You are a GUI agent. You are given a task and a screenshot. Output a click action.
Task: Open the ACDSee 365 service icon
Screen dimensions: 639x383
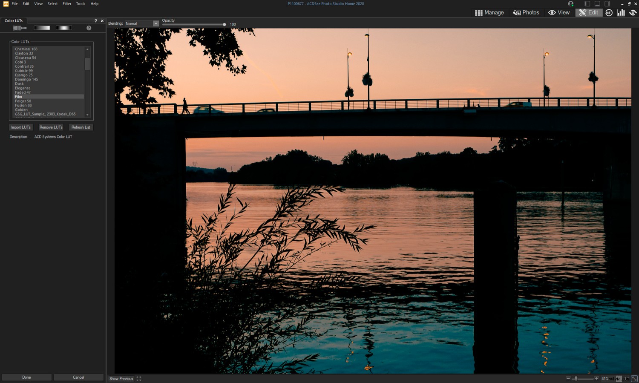[608, 12]
